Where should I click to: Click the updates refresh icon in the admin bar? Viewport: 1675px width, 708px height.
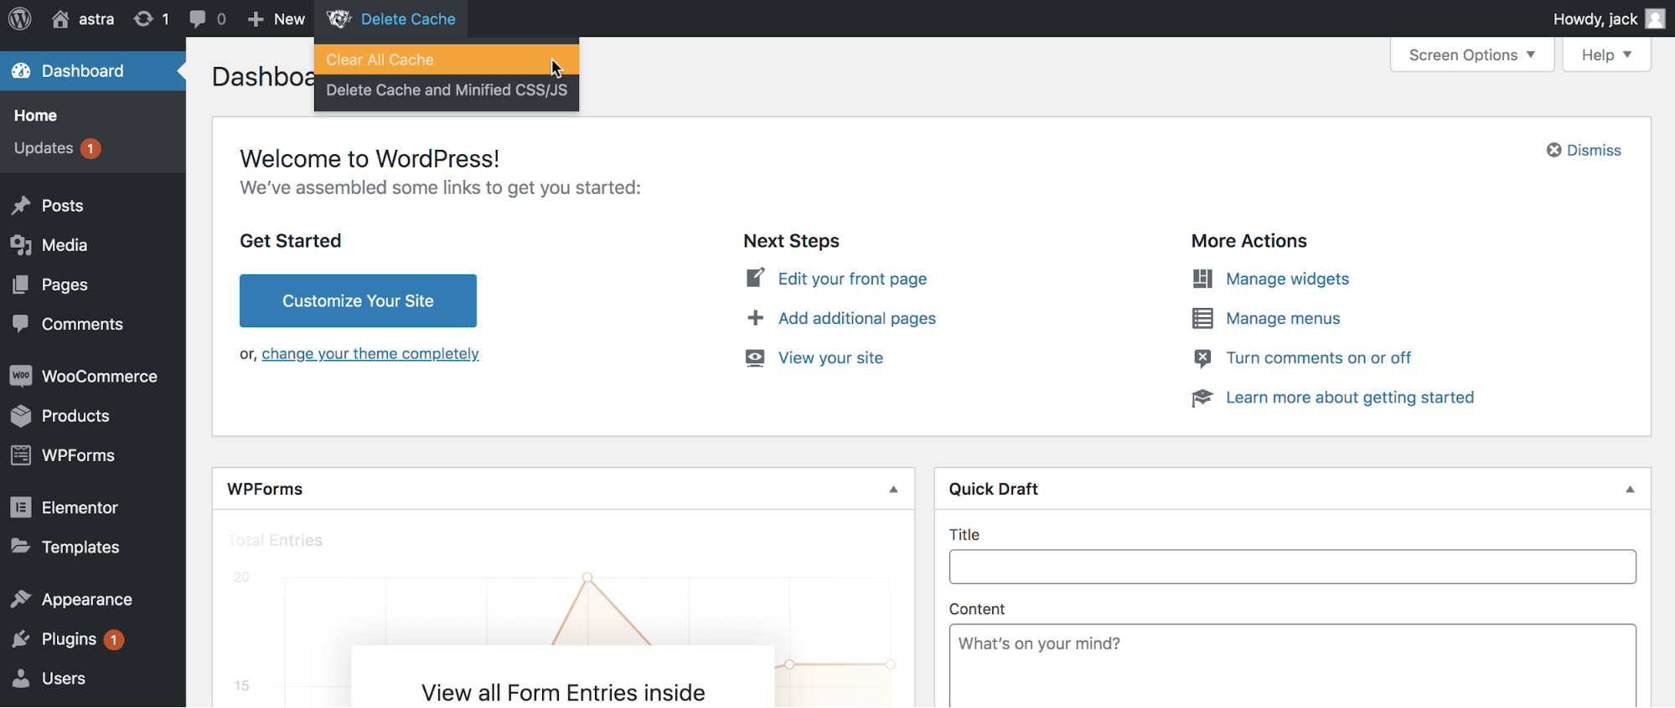click(x=143, y=18)
